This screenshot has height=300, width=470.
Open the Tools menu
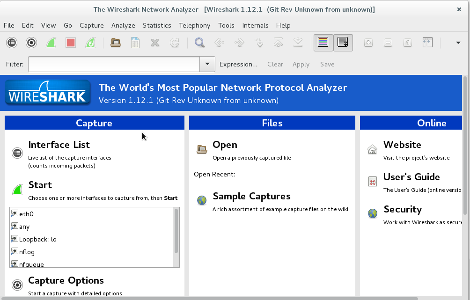click(226, 25)
